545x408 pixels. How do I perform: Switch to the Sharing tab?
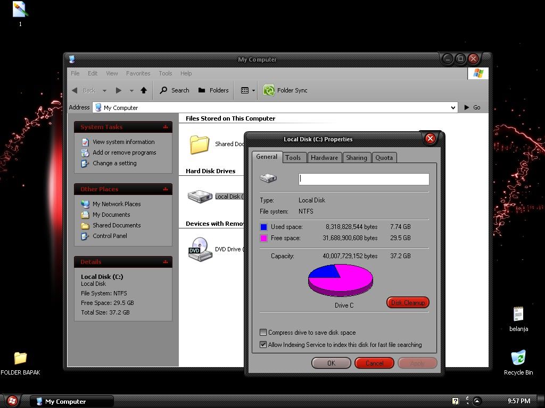(x=357, y=157)
